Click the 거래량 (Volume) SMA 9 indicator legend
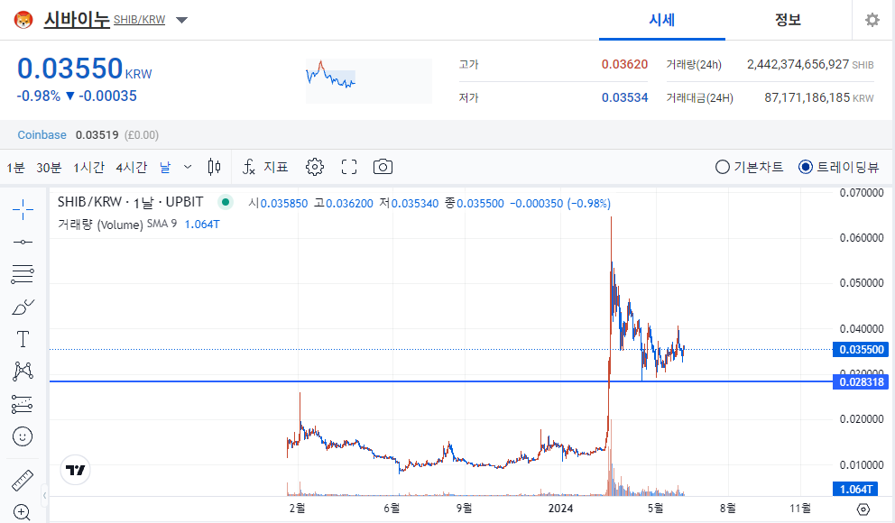 139,225
